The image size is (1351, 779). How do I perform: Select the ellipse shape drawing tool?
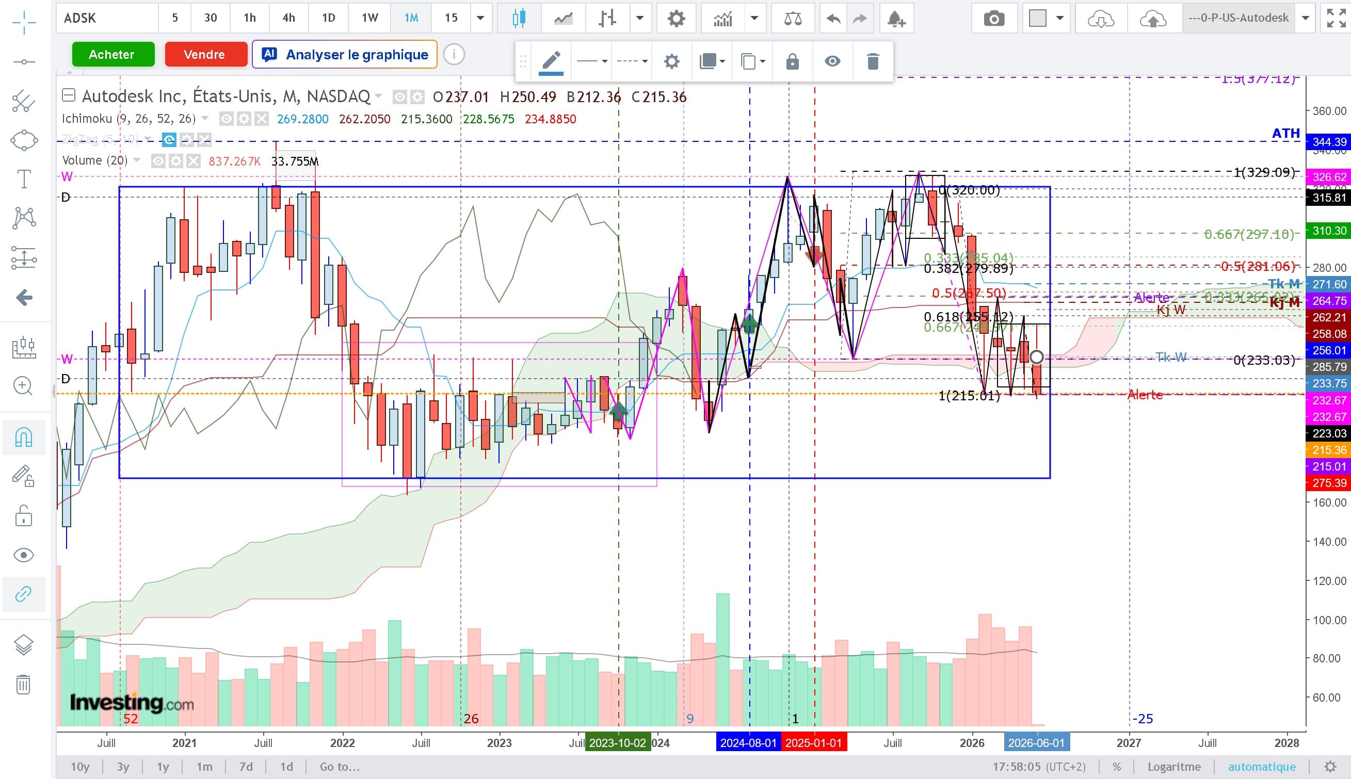coord(24,141)
